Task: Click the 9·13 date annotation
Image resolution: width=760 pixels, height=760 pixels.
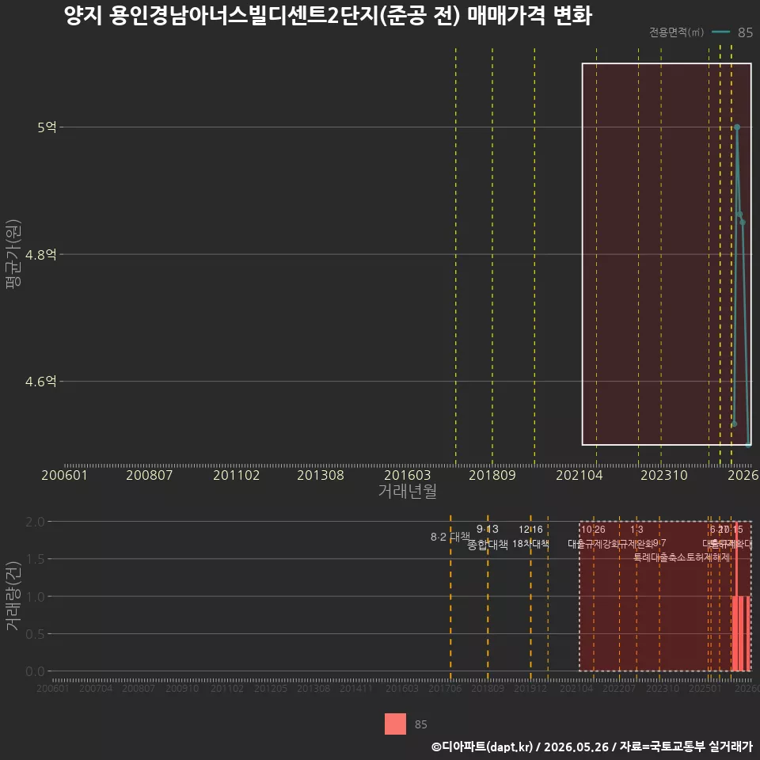Action: click(487, 529)
